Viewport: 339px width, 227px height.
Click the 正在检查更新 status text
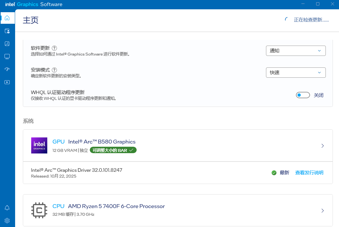(311, 20)
